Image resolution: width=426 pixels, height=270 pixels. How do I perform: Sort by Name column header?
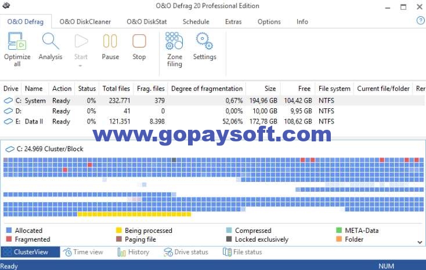(34, 89)
